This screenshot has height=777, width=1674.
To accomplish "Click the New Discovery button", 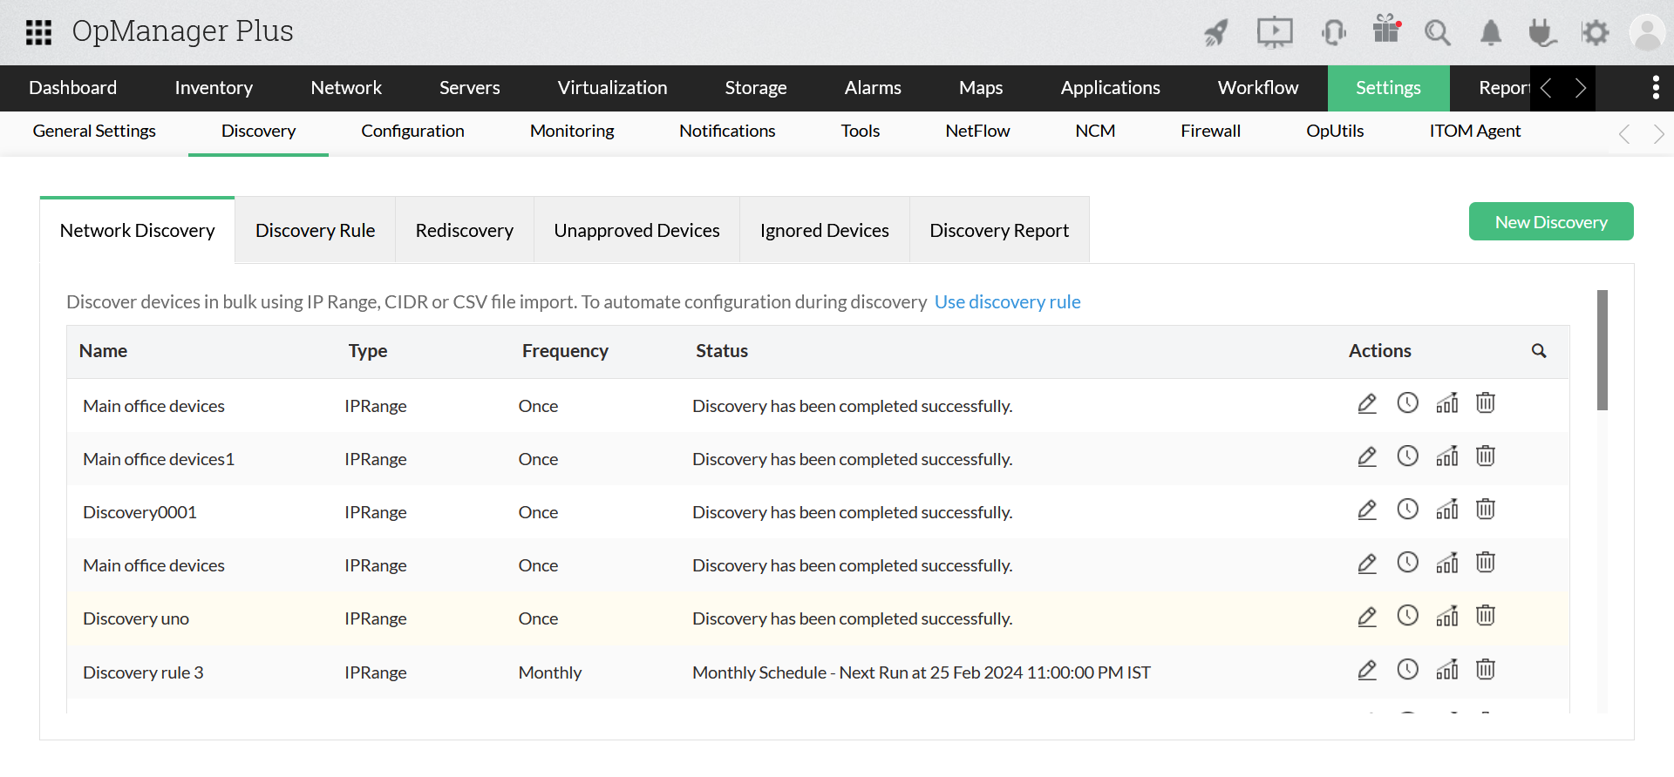I will point(1550,222).
